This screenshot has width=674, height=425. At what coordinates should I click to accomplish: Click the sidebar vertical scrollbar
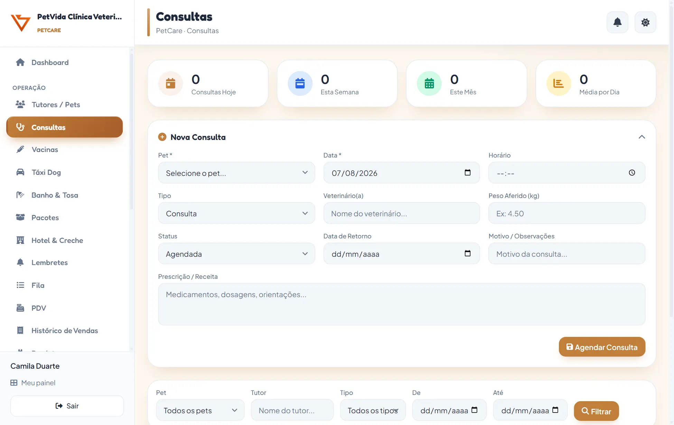click(x=131, y=131)
